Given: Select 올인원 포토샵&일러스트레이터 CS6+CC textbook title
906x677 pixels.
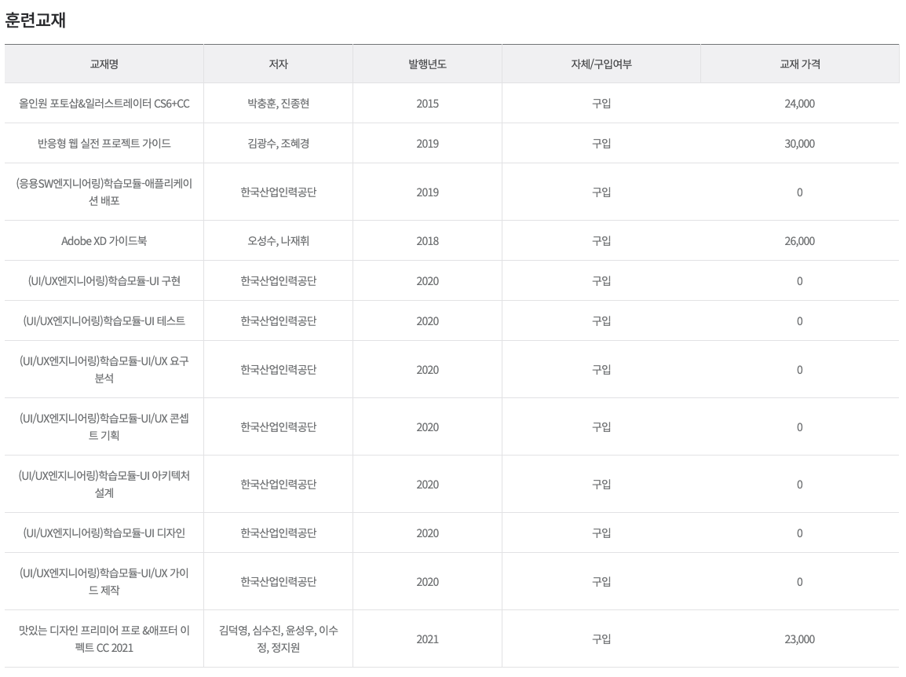Looking at the screenshot, I should (104, 104).
